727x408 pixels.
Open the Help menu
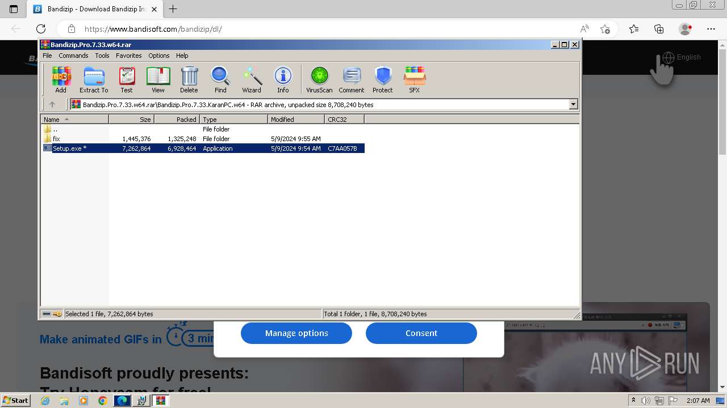click(182, 56)
